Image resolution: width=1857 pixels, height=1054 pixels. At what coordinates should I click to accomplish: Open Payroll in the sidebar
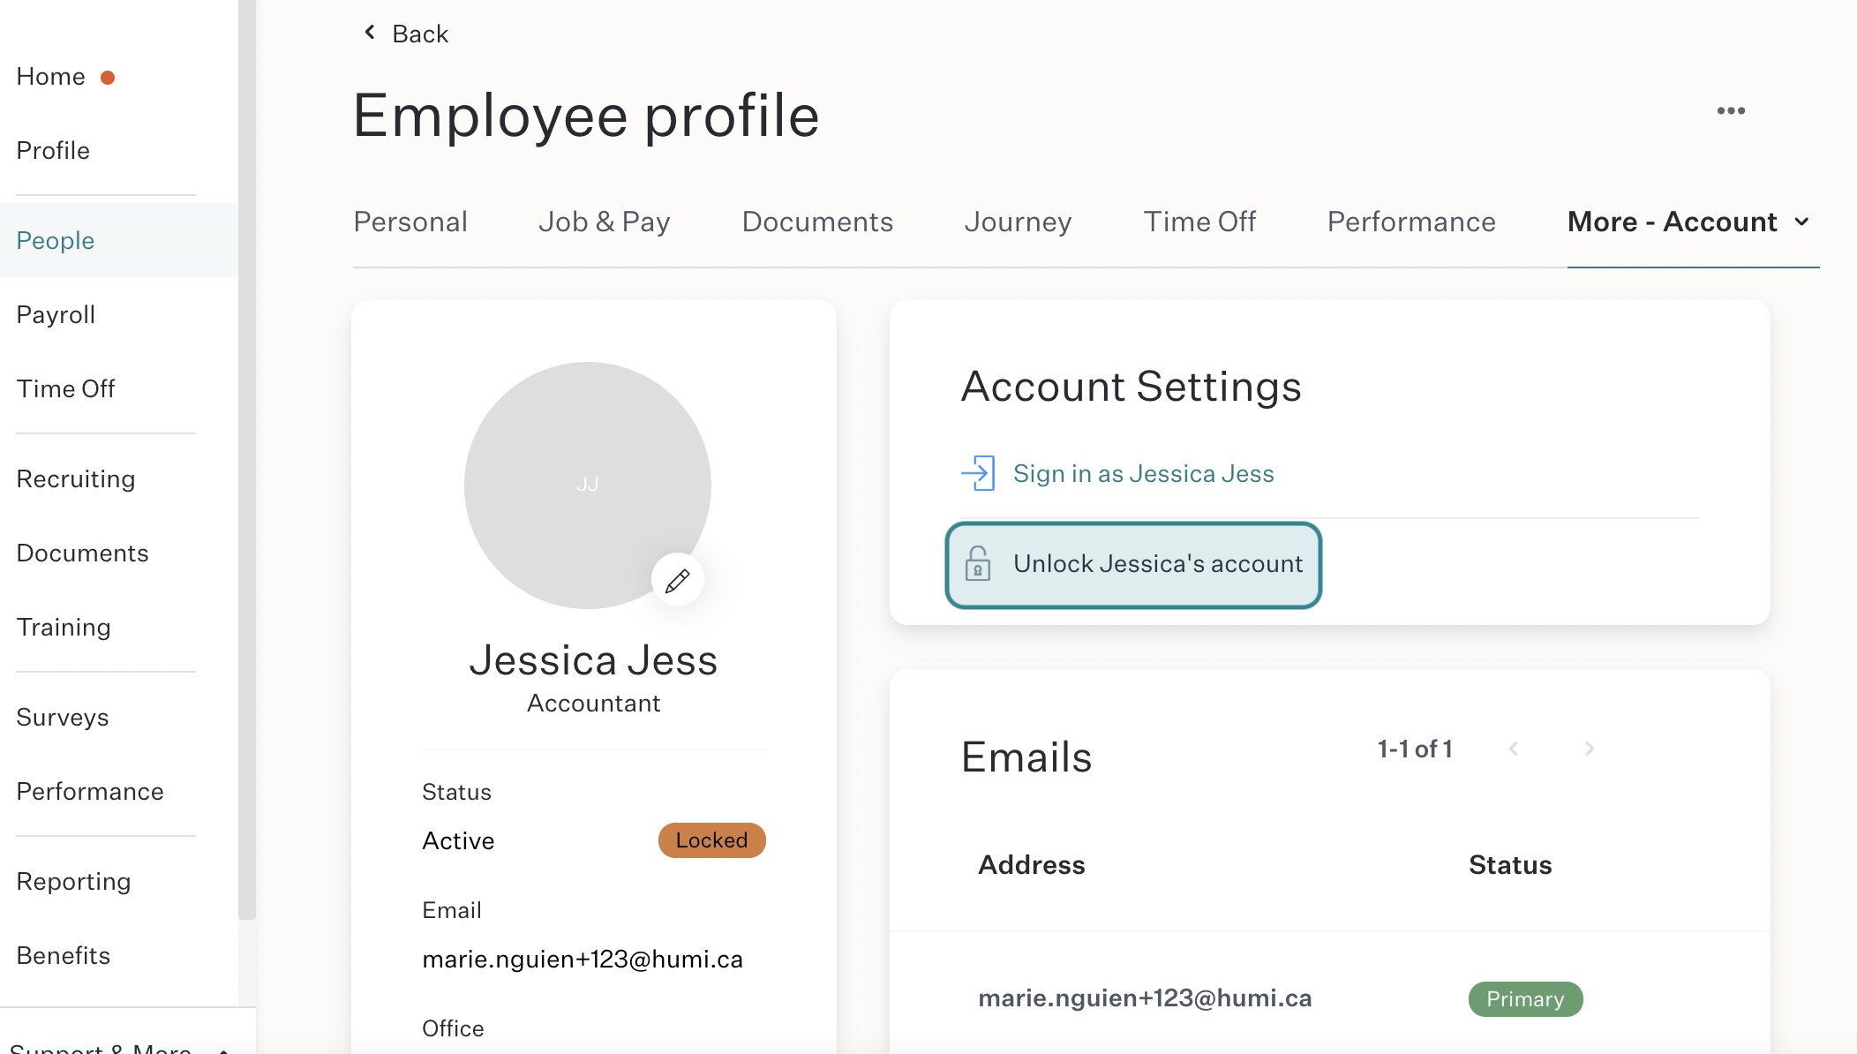coord(56,315)
